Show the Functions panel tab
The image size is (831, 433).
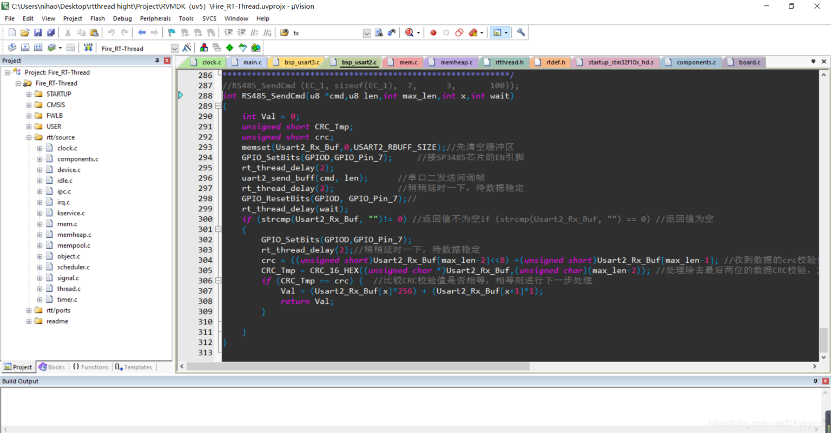coord(90,367)
